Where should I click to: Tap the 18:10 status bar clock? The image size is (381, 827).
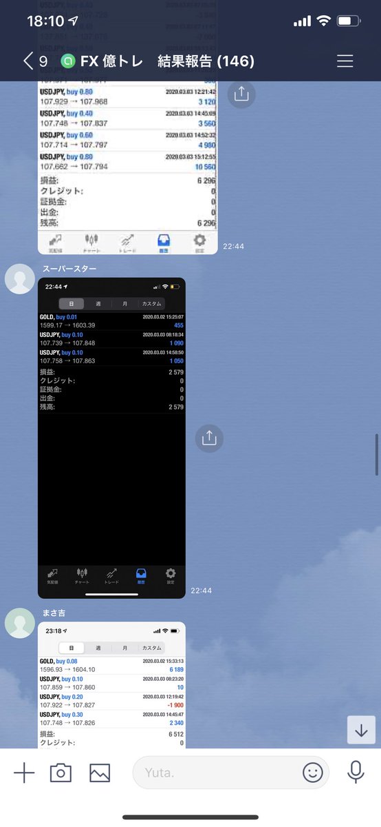45,21
